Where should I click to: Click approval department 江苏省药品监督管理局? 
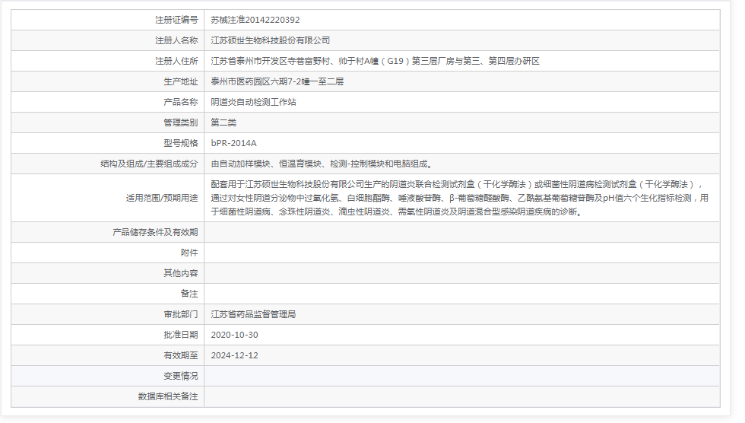(x=253, y=314)
